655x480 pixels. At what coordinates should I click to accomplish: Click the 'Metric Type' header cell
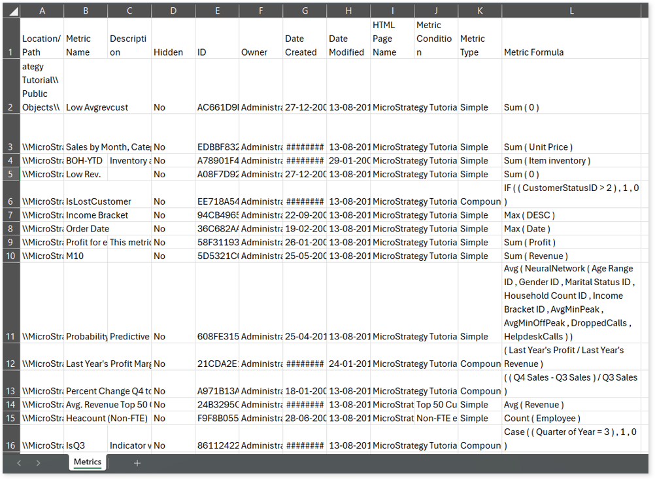coord(480,38)
